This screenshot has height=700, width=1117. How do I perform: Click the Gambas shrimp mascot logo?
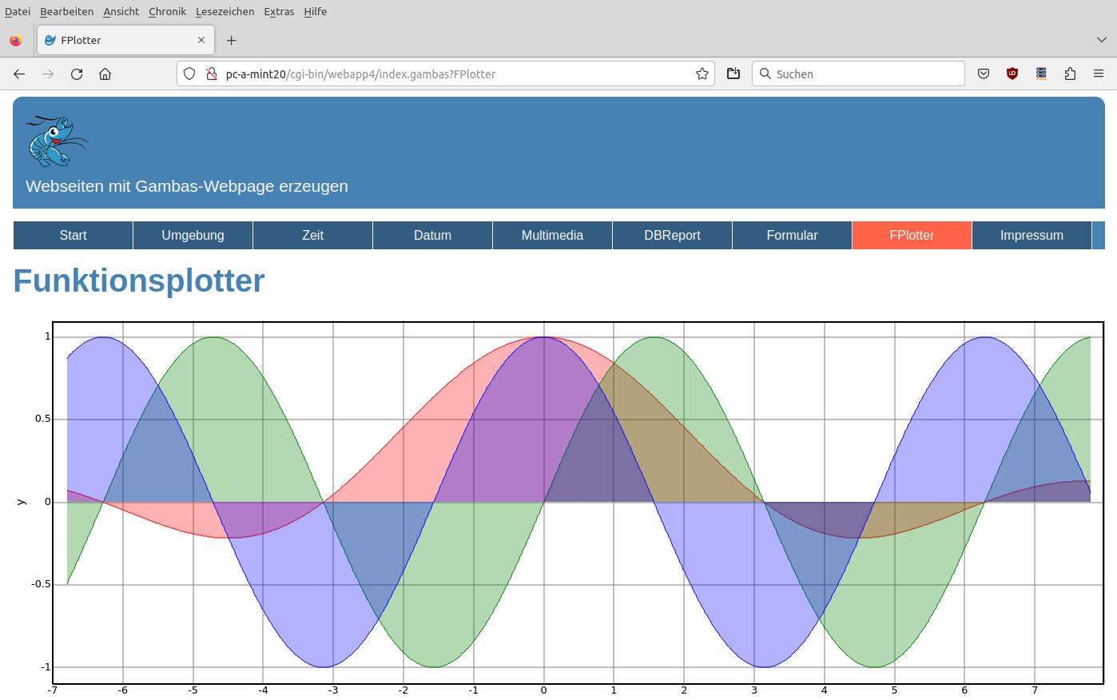coord(56,141)
